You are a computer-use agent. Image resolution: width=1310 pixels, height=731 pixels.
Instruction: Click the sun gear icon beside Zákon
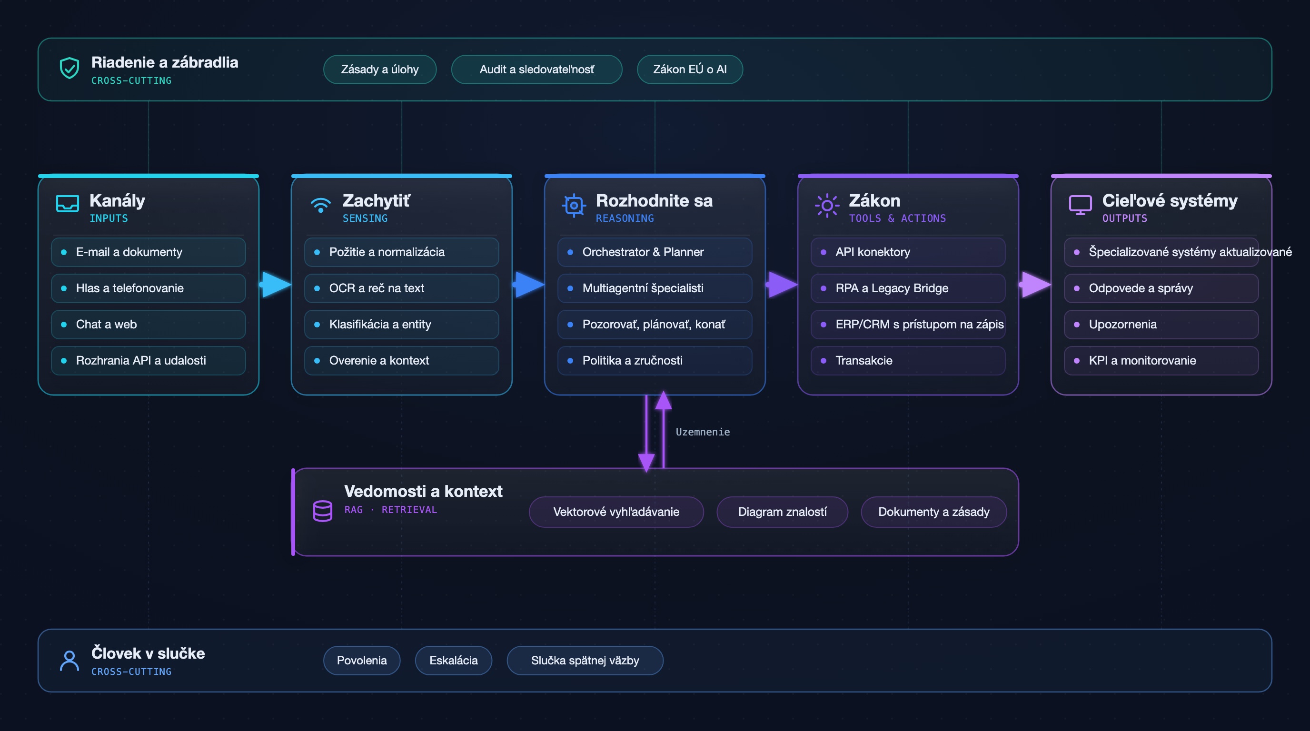click(827, 206)
